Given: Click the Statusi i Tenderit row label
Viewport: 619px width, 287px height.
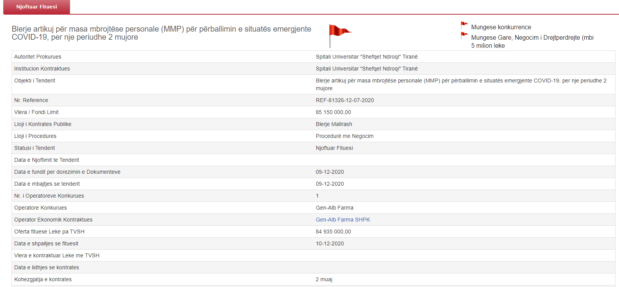Looking at the screenshot, I should [35, 148].
